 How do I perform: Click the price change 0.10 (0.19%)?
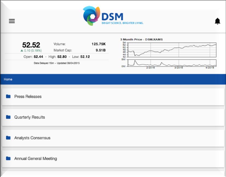click(x=31, y=51)
